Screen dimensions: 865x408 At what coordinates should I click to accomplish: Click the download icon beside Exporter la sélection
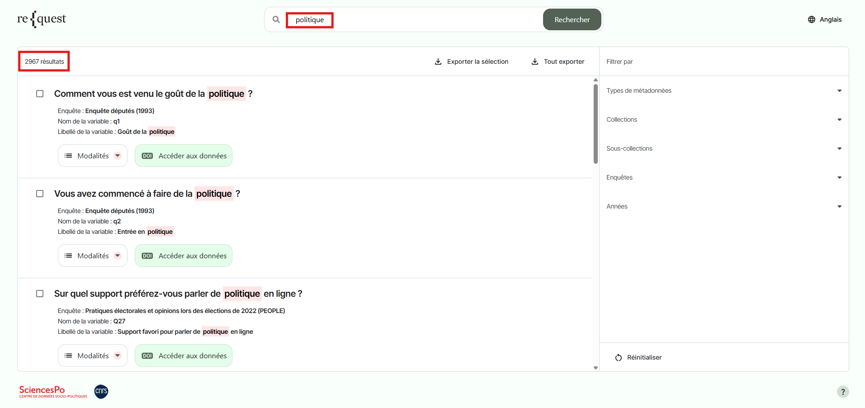(438, 62)
